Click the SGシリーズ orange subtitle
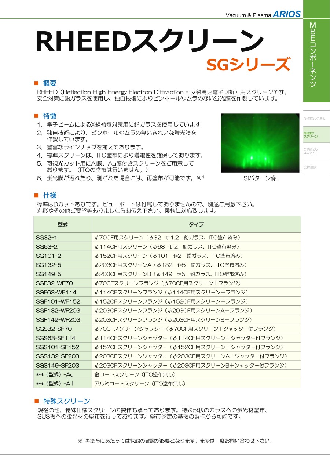 pos(248,65)
